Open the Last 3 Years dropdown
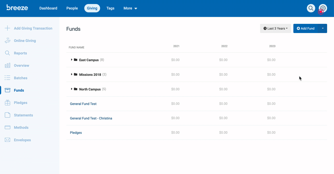Viewport: 334px width, 174px height. click(x=275, y=28)
